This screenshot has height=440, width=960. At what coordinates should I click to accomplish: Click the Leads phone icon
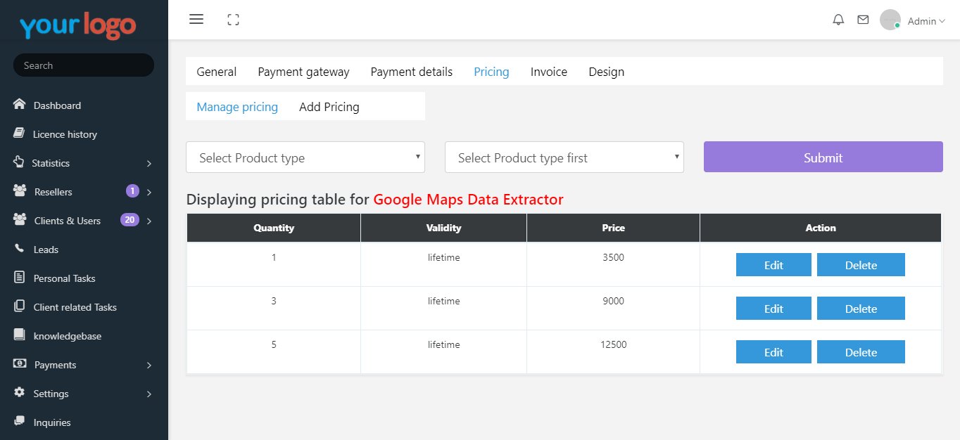(20, 249)
